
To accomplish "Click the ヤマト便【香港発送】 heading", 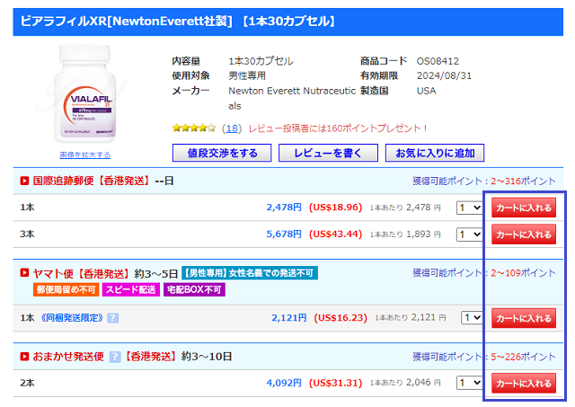I will pos(82,273).
